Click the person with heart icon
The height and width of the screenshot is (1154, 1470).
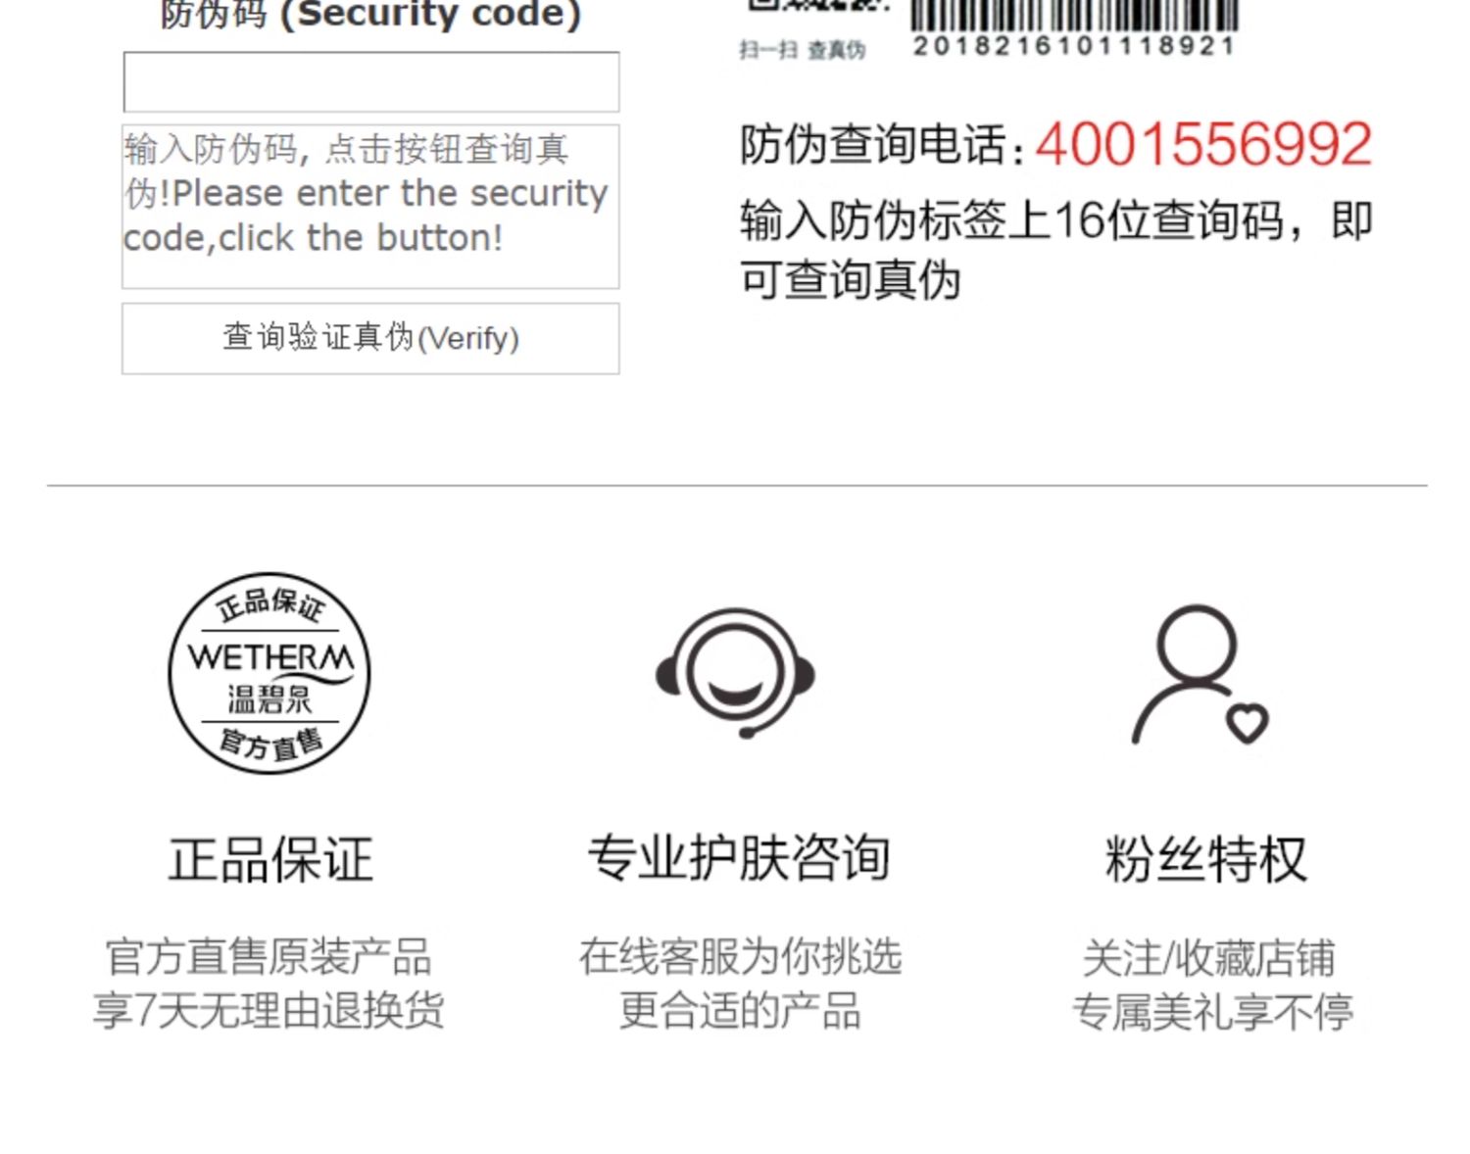pos(1200,676)
